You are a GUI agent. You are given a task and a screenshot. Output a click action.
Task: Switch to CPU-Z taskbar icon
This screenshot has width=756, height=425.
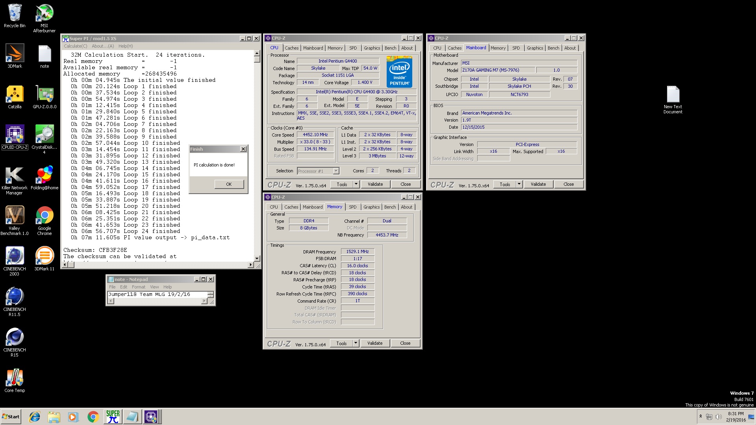tap(151, 417)
